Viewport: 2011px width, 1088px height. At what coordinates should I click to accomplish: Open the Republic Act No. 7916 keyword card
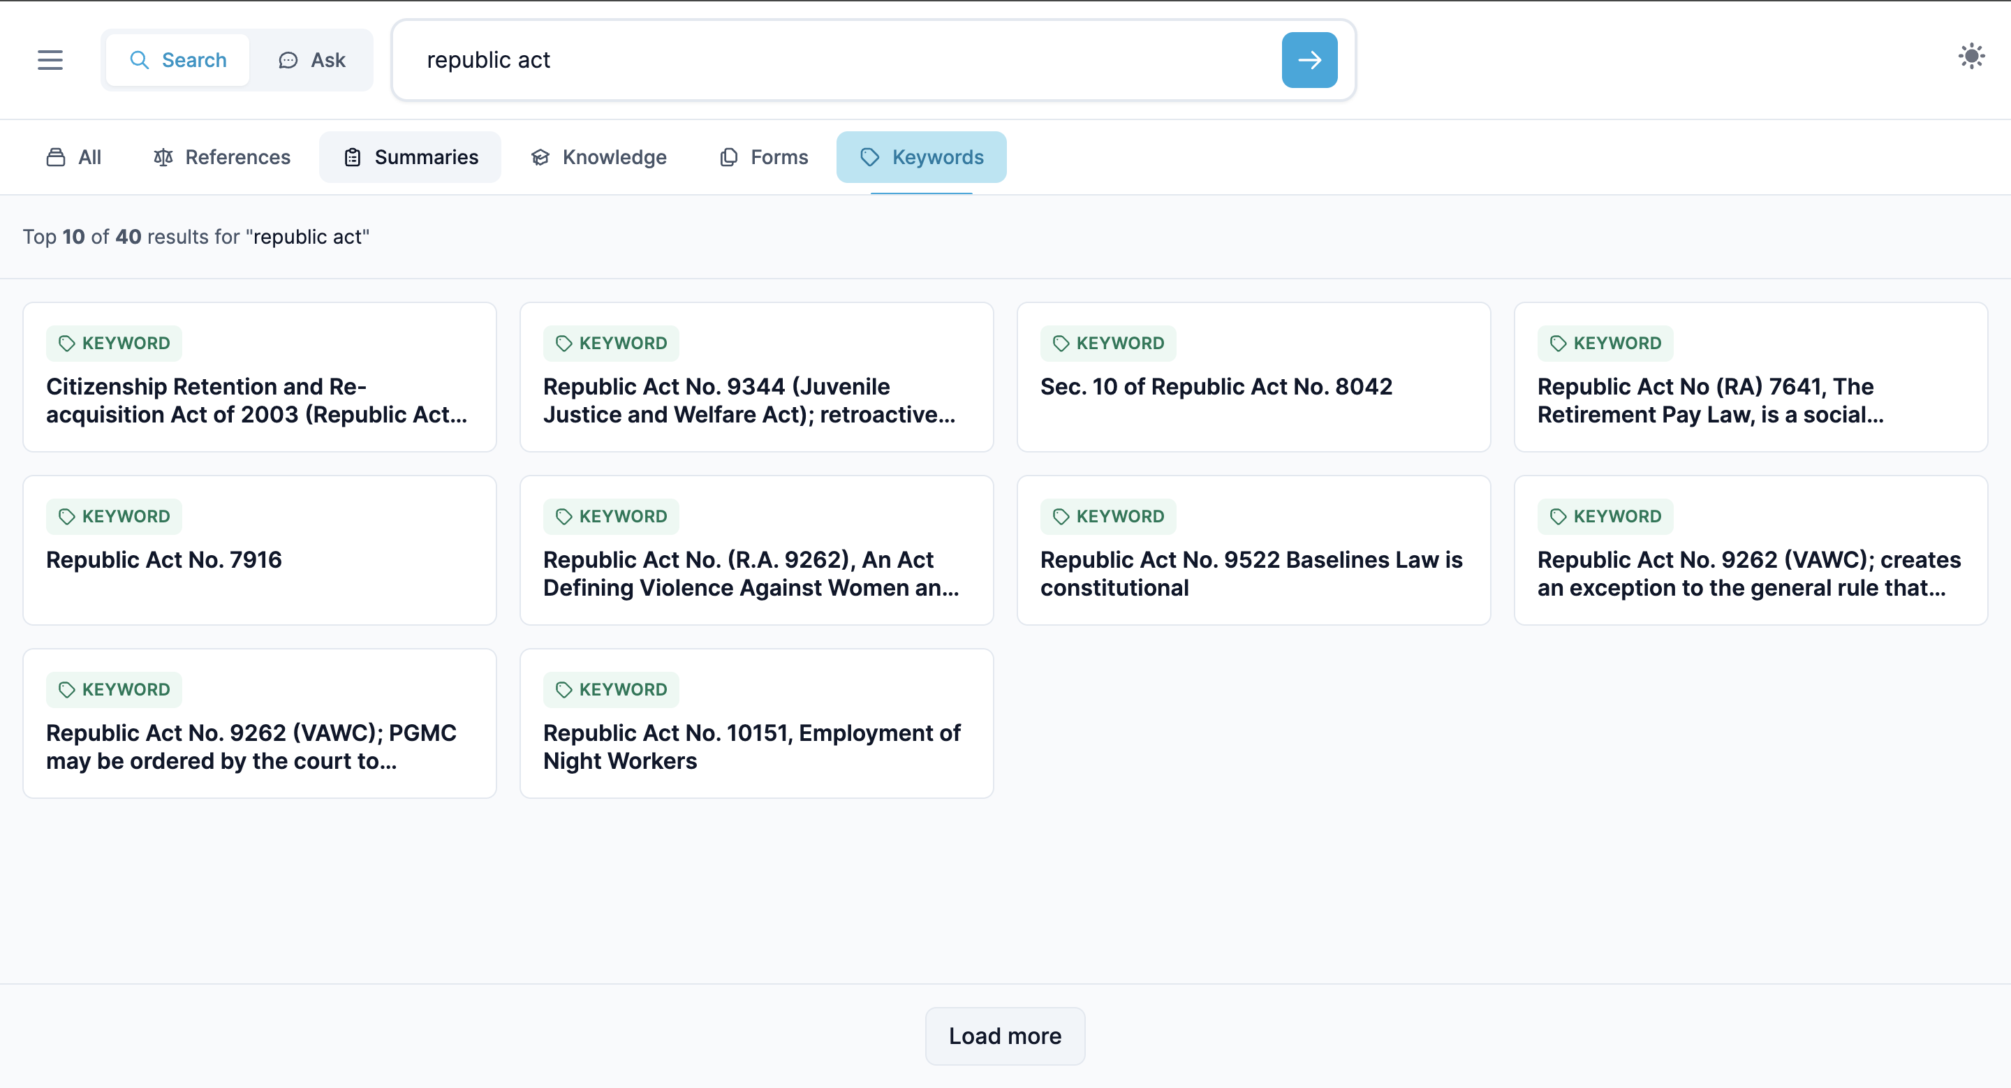(x=164, y=559)
